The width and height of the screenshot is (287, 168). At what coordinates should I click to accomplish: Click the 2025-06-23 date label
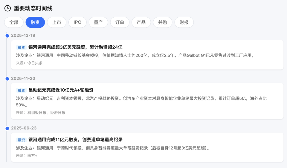pyautogui.click(x=24, y=128)
